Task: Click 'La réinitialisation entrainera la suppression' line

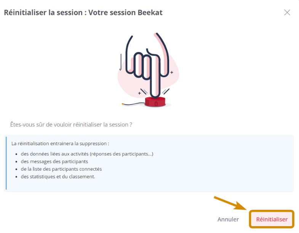Action: (x=60, y=144)
